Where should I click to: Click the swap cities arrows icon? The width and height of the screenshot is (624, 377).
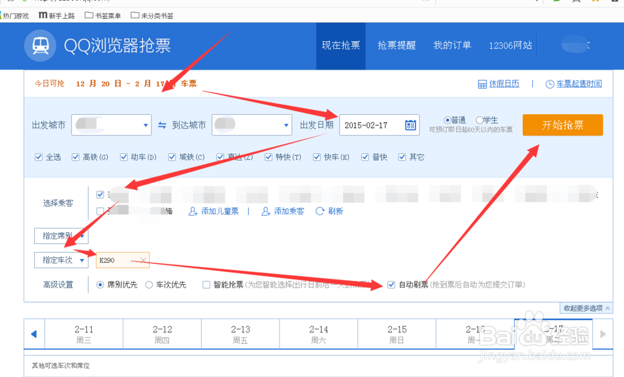[162, 125]
